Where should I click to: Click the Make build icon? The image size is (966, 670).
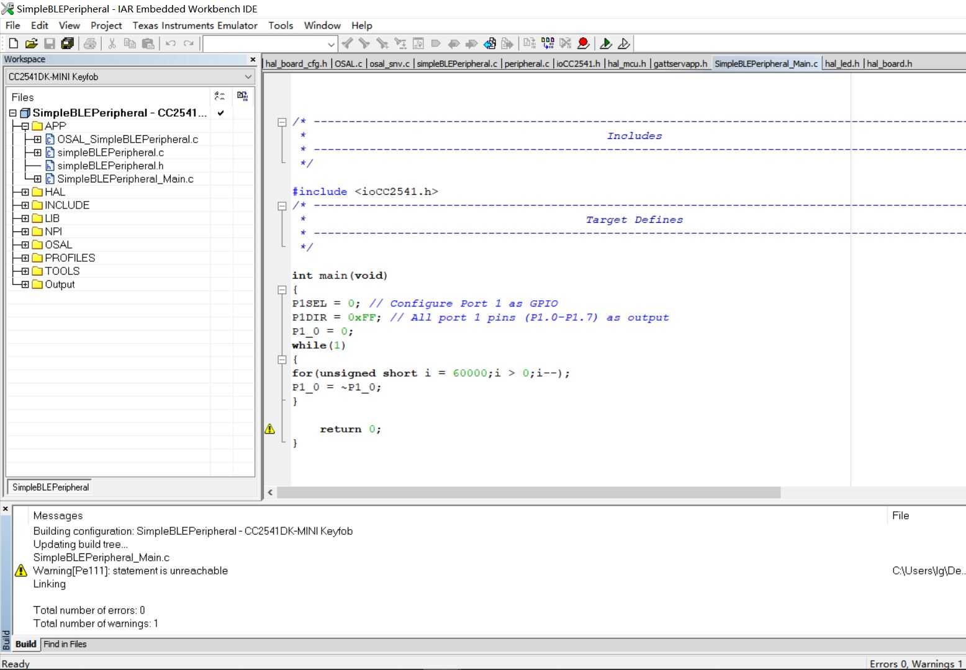[x=548, y=43]
